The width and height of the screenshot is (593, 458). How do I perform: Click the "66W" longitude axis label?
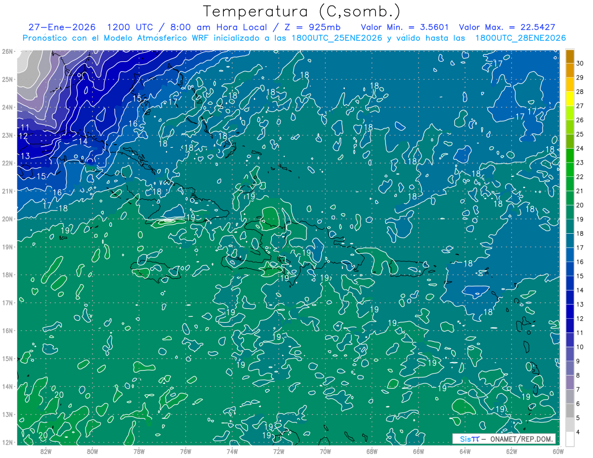tap(419, 451)
